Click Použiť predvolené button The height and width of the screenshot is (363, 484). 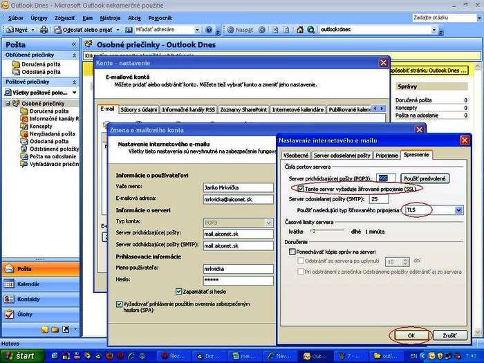coord(425,178)
